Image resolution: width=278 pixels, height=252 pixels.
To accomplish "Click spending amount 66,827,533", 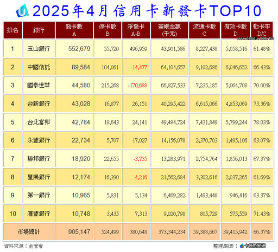I will (x=173, y=86).
